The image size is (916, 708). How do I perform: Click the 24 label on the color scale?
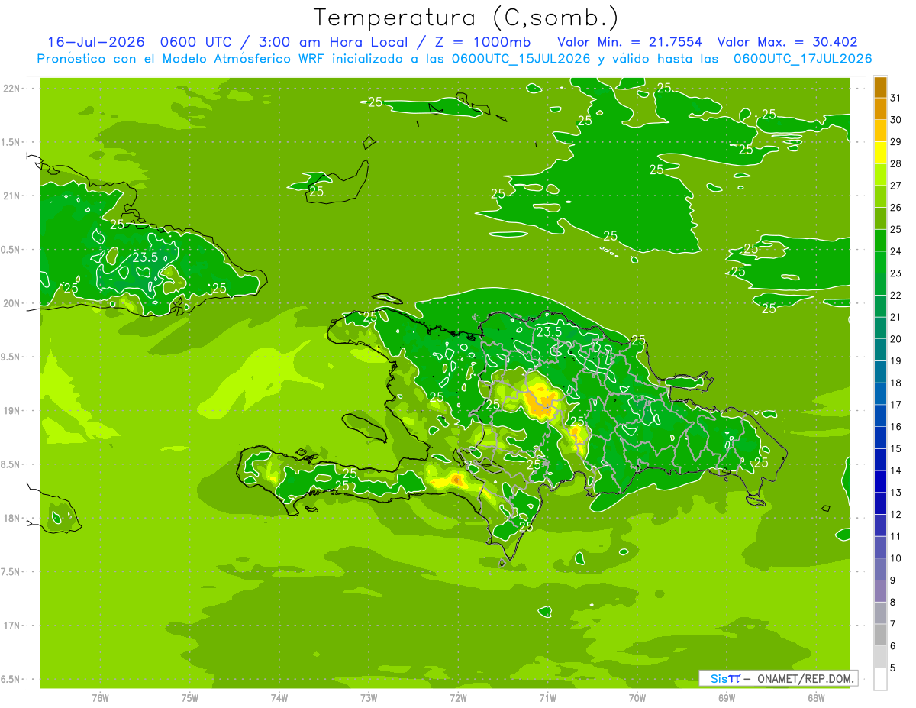point(895,251)
